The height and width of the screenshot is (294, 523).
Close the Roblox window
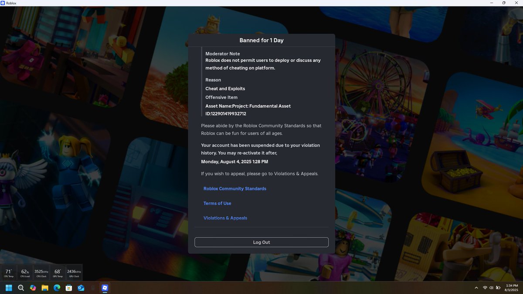tap(516, 3)
